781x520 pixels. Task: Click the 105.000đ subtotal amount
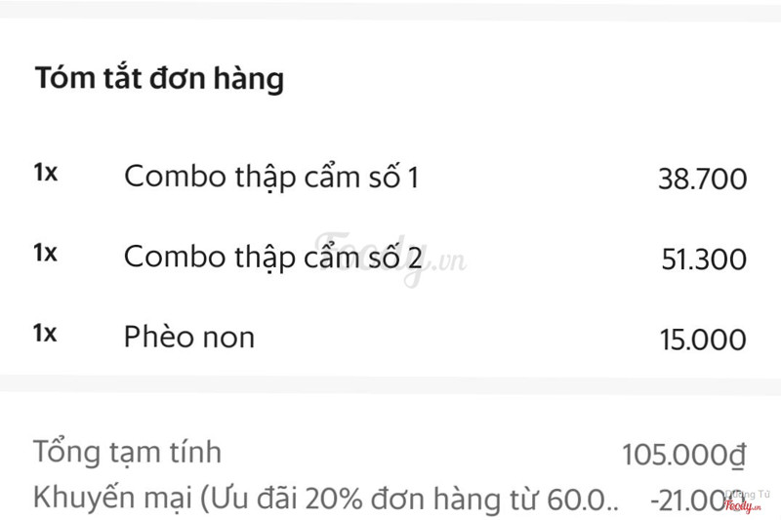pos(683,455)
